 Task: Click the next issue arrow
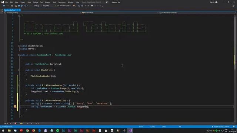tap(31, 123)
